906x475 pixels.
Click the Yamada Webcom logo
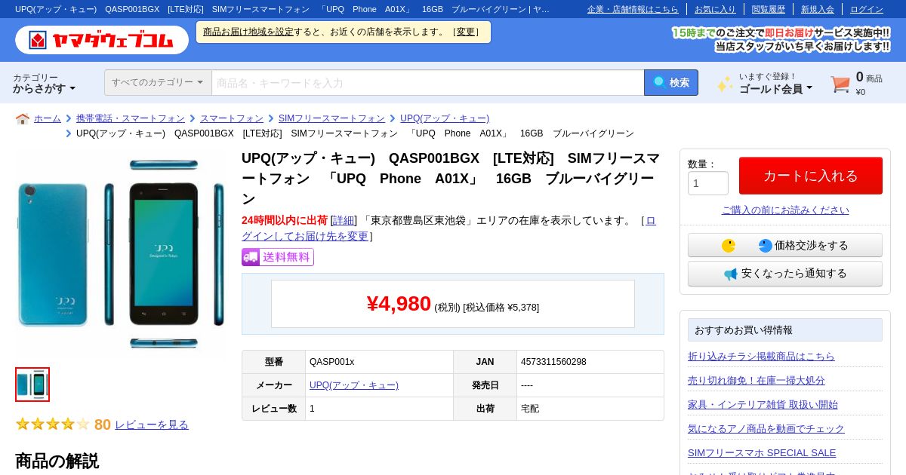(102, 40)
